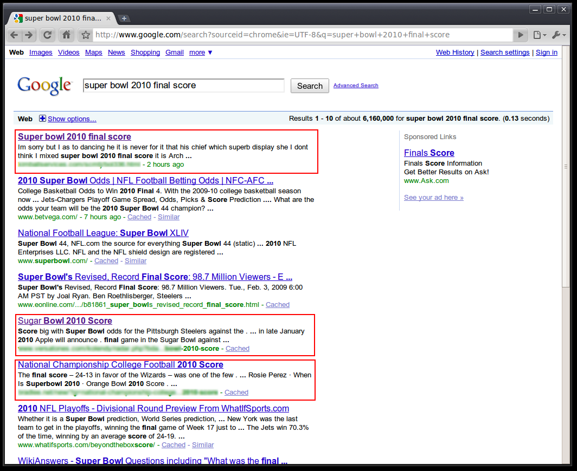Open the page menu icon

(540, 35)
